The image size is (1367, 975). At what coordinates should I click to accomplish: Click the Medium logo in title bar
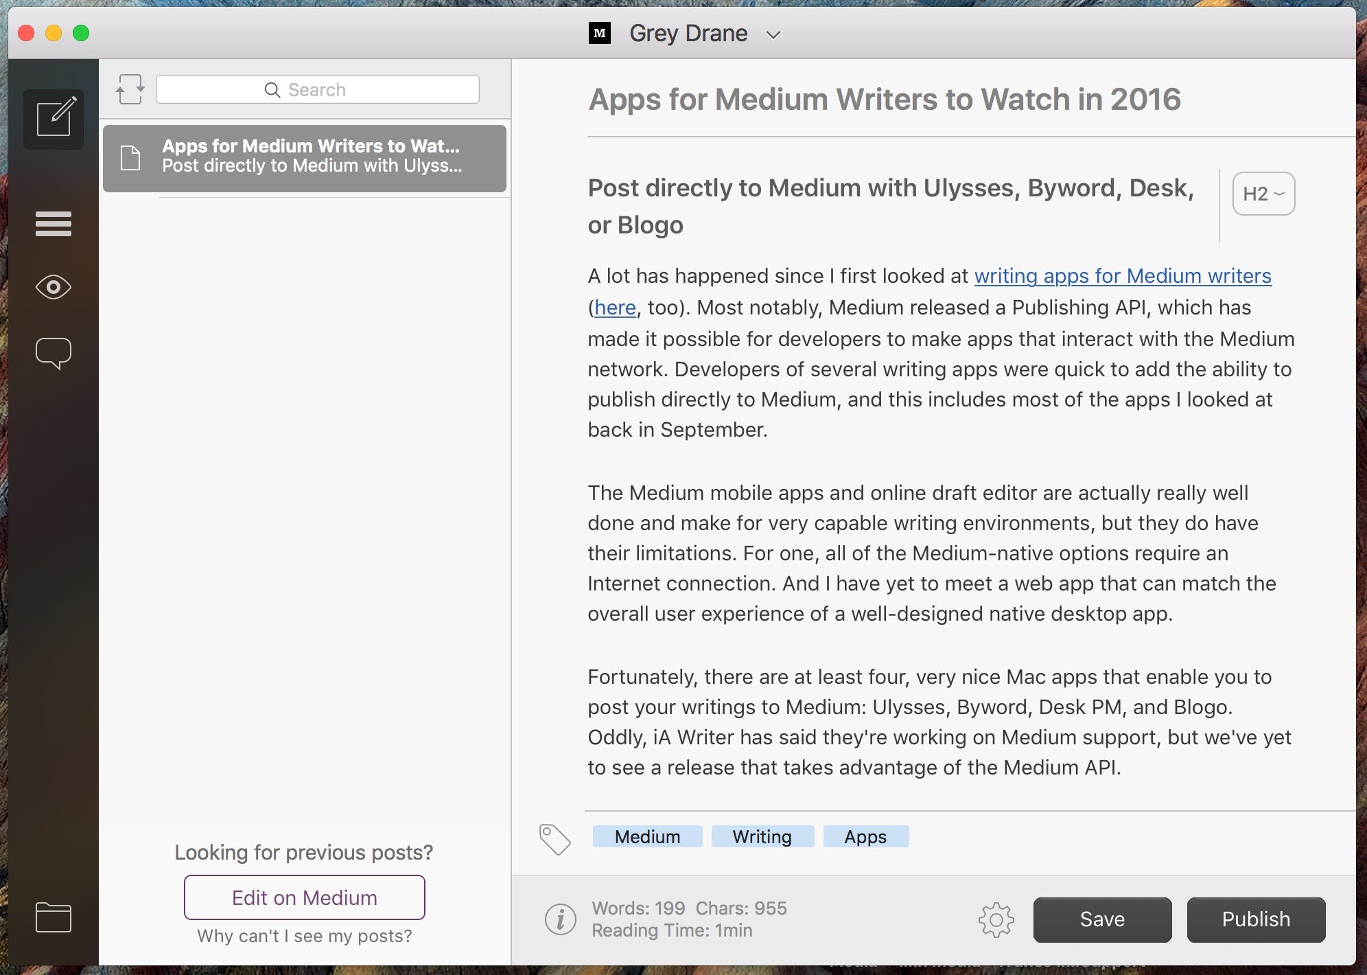click(599, 33)
